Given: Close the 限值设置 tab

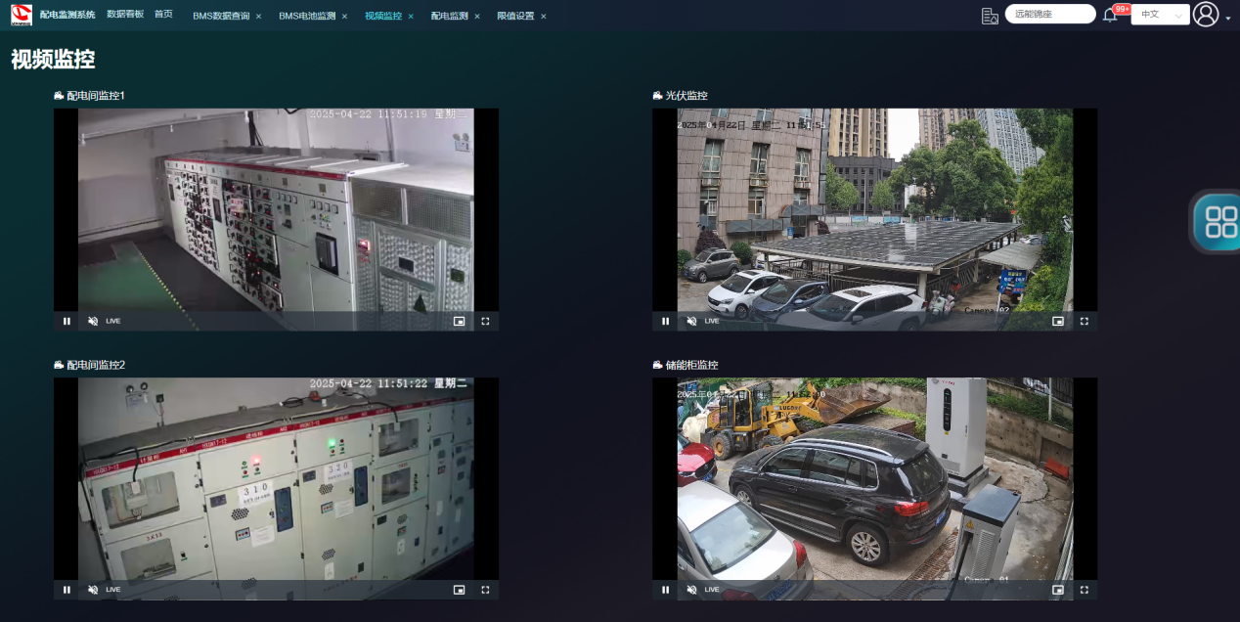Looking at the screenshot, I should tap(544, 17).
